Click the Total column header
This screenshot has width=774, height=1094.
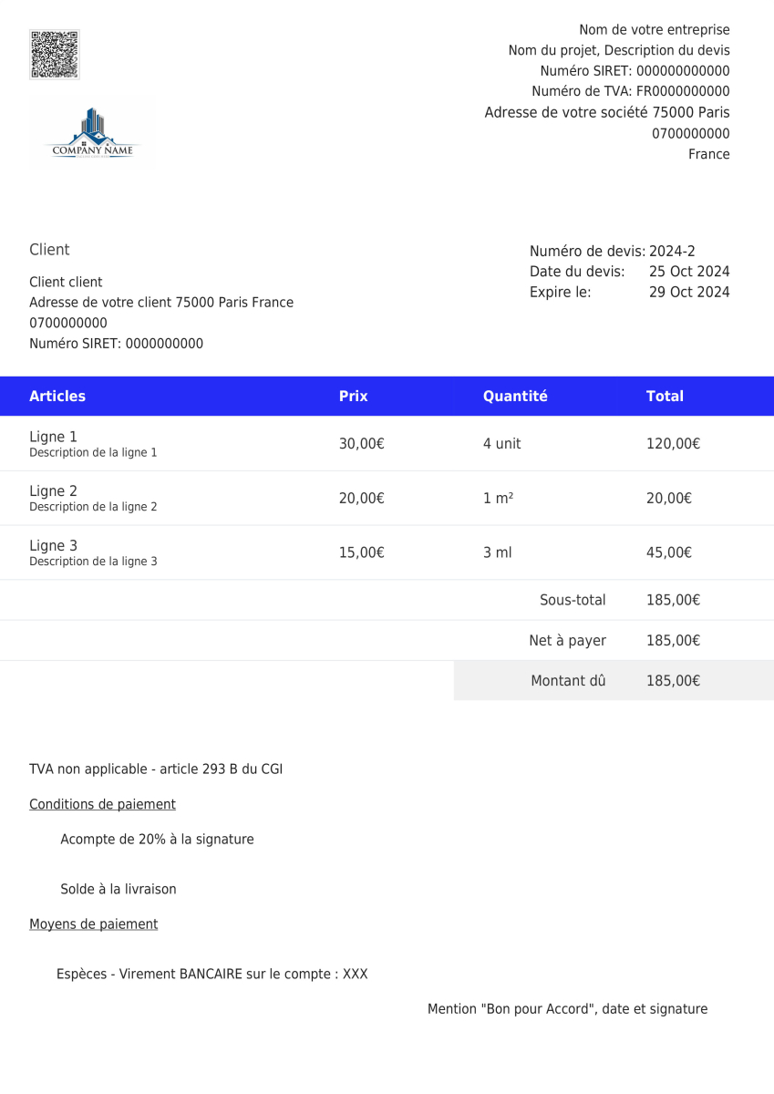pos(665,396)
